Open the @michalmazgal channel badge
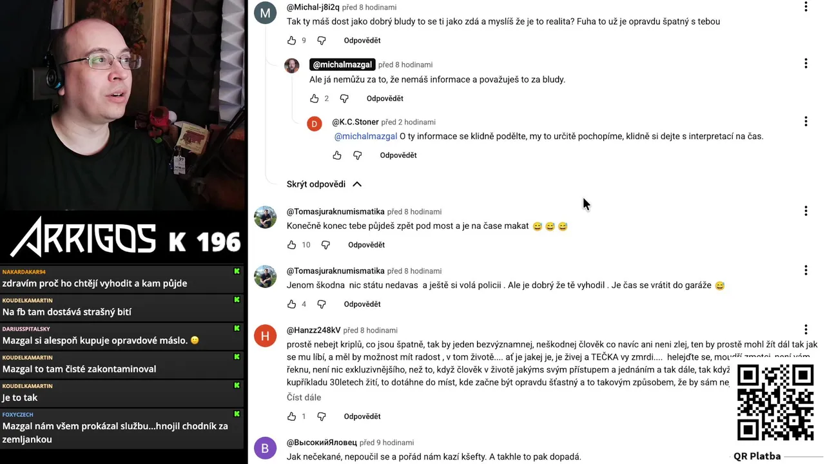This screenshot has height=464, width=825. pyautogui.click(x=342, y=64)
